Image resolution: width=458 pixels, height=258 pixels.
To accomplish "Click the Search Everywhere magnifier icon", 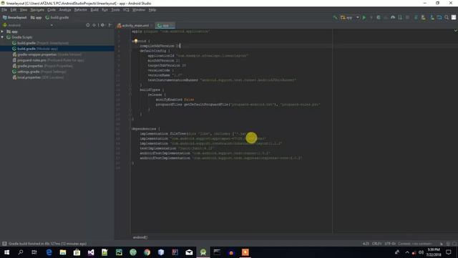I will (447, 17).
